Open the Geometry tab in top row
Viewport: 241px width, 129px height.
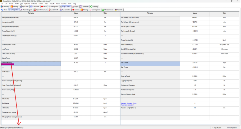coord(5,6)
